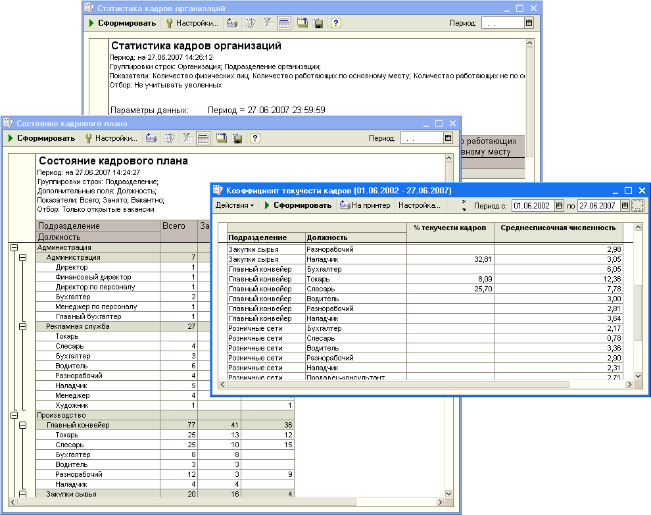The height and width of the screenshot is (515, 651).
Task: Click Сформировать in Статистика кадров организаций window
Action: click(x=122, y=23)
